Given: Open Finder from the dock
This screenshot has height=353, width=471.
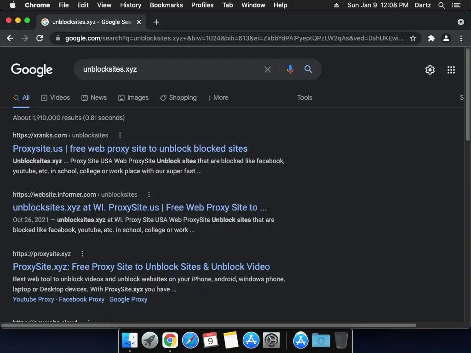Looking at the screenshot, I should coord(130,341).
